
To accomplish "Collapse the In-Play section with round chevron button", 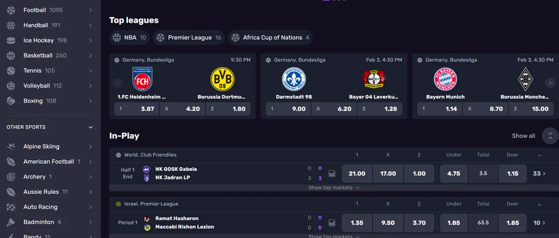I will 550,136.
